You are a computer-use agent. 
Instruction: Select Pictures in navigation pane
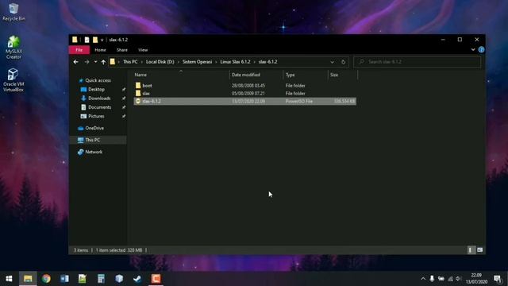coord(96,116)
